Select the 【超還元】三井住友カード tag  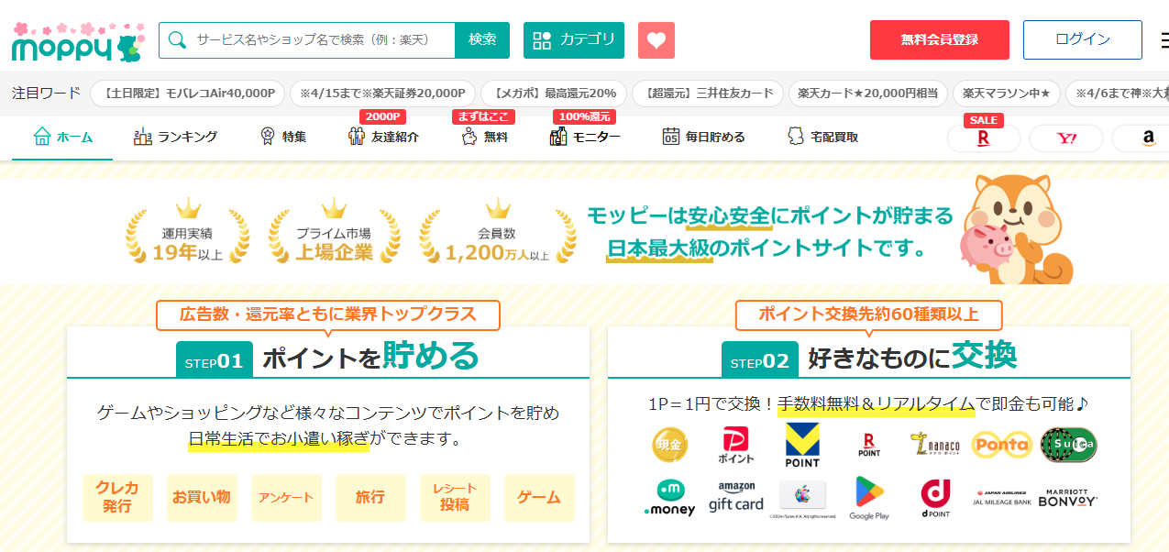[x=708, y=94]
